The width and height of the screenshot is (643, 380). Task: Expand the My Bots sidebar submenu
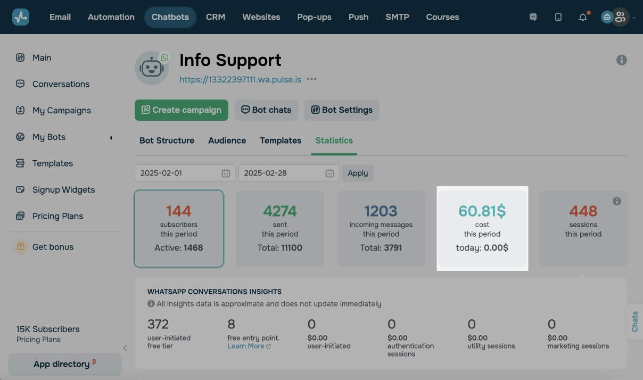[111, 137]
